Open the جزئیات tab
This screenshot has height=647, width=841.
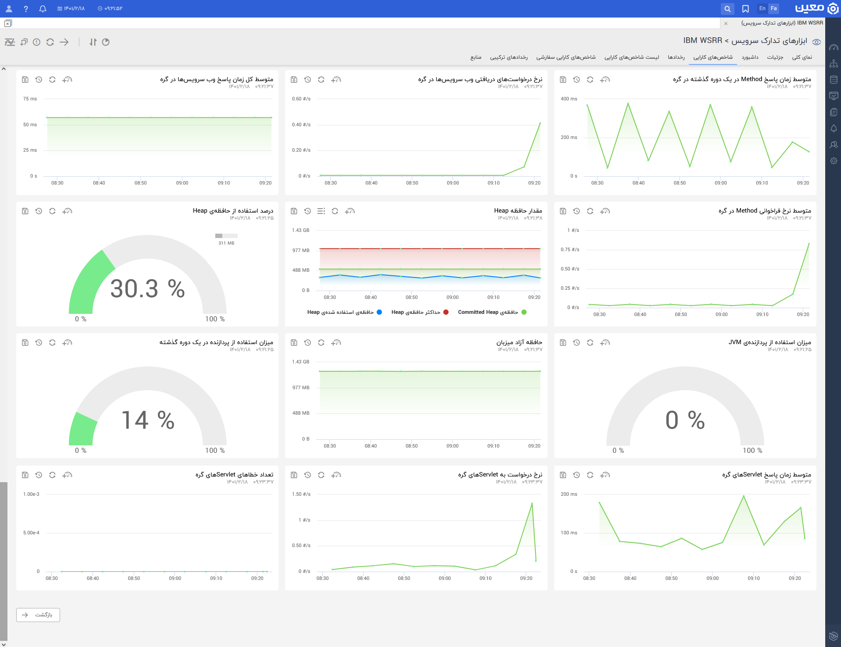pos(775,57)
